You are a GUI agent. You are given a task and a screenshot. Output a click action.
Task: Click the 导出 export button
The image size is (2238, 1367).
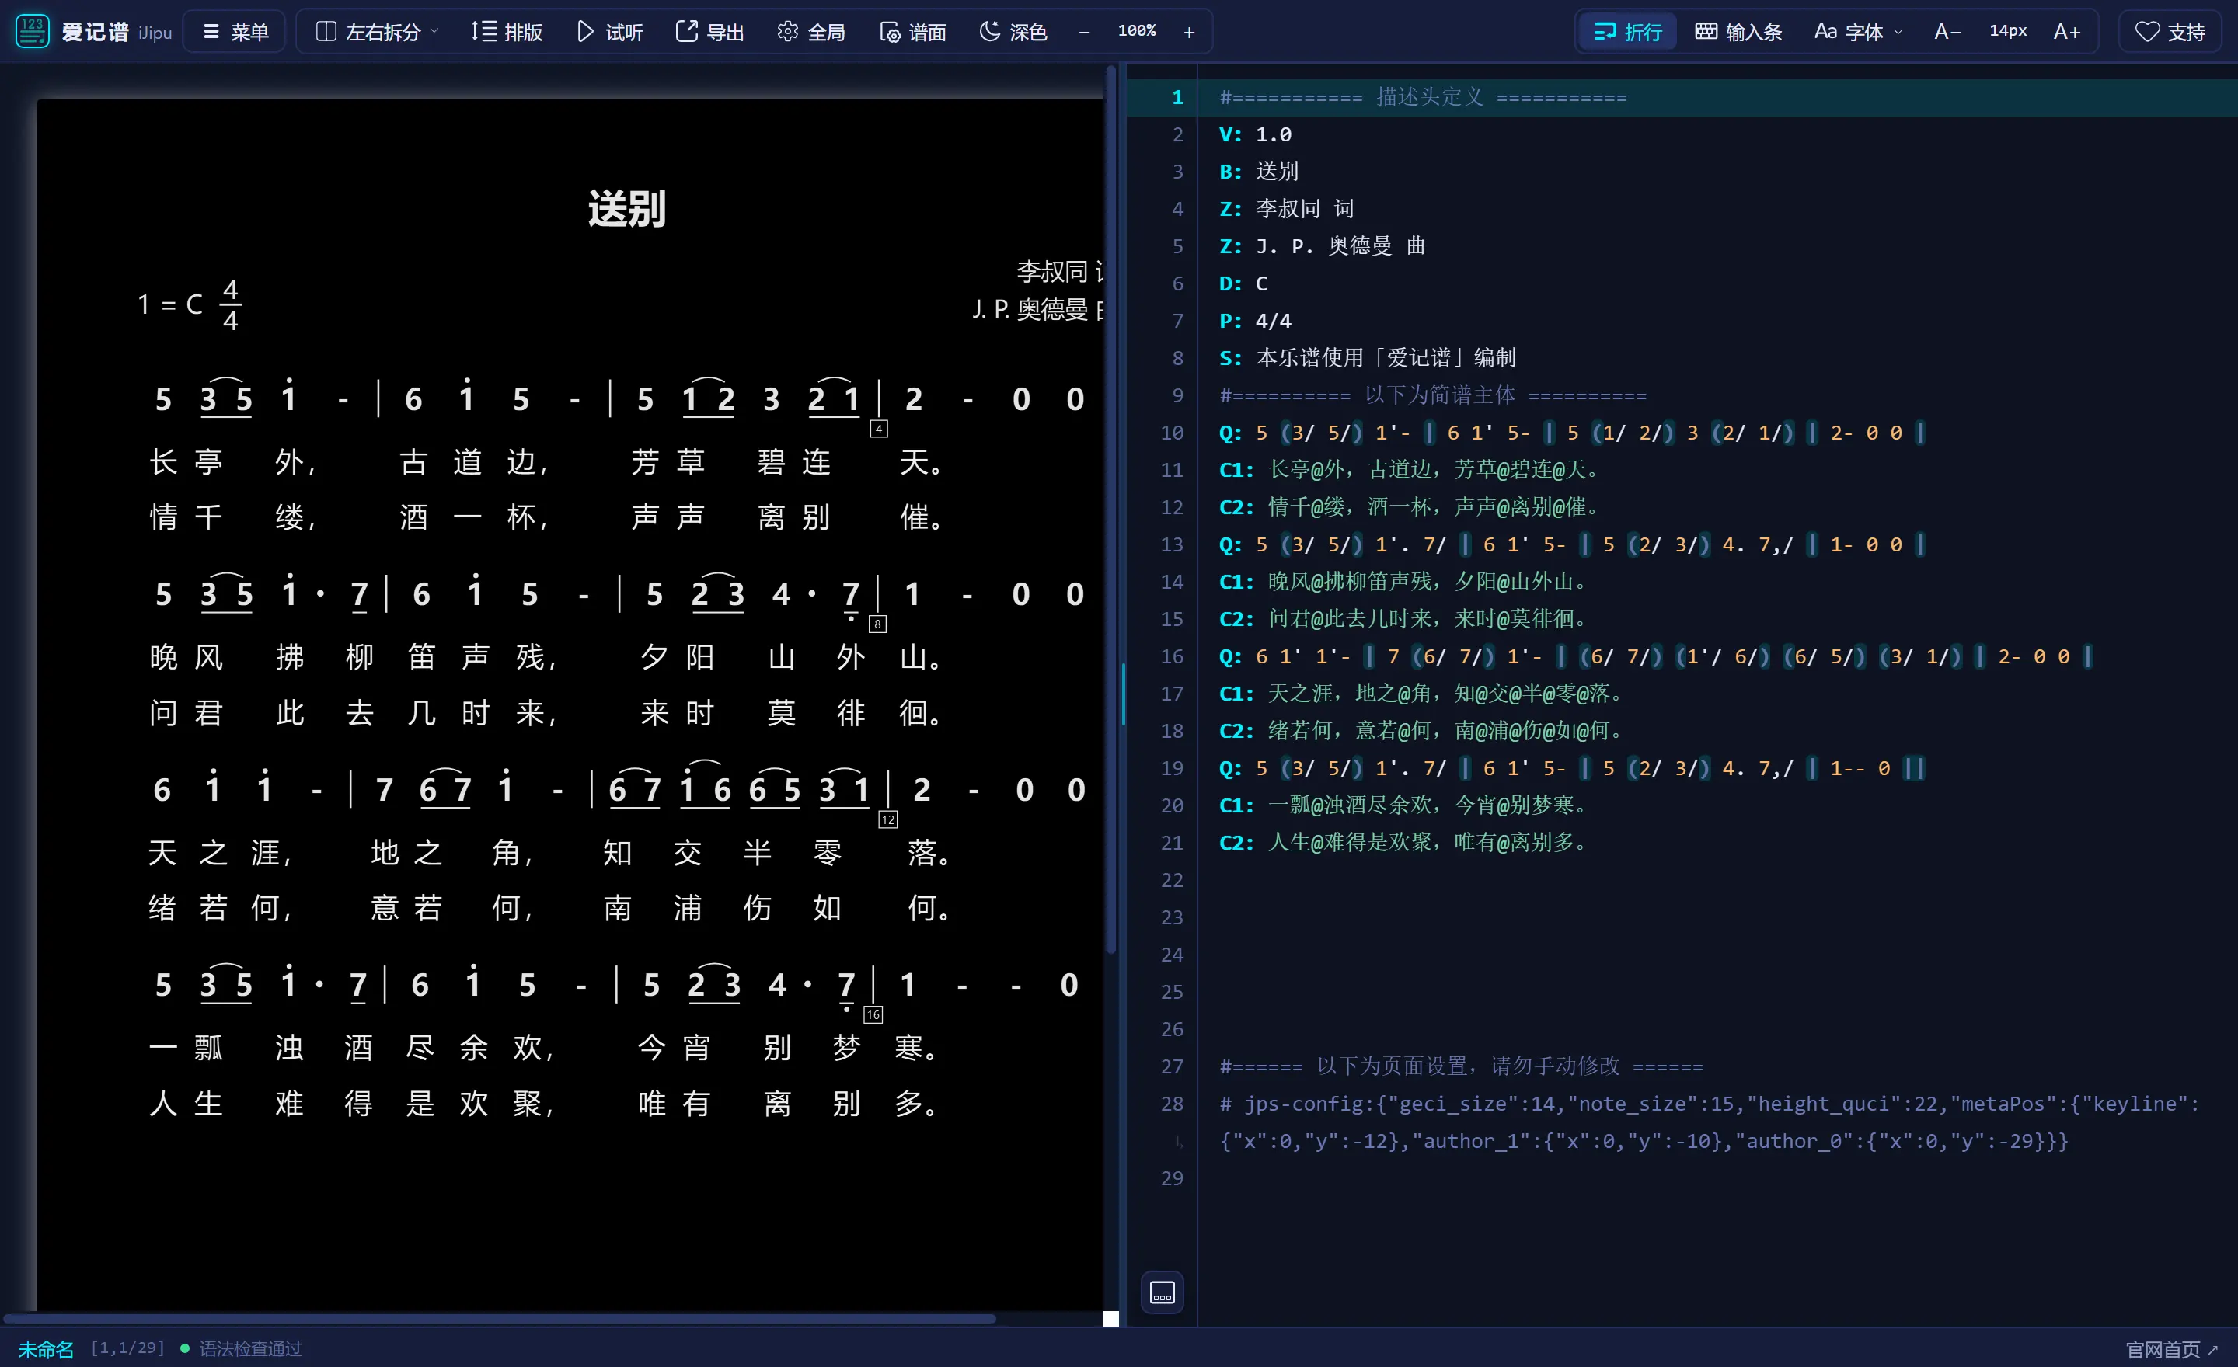tap(709, 32)
